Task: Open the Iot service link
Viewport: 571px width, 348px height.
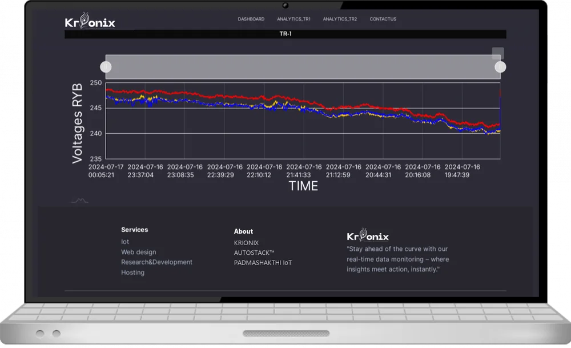Action: 125,242
